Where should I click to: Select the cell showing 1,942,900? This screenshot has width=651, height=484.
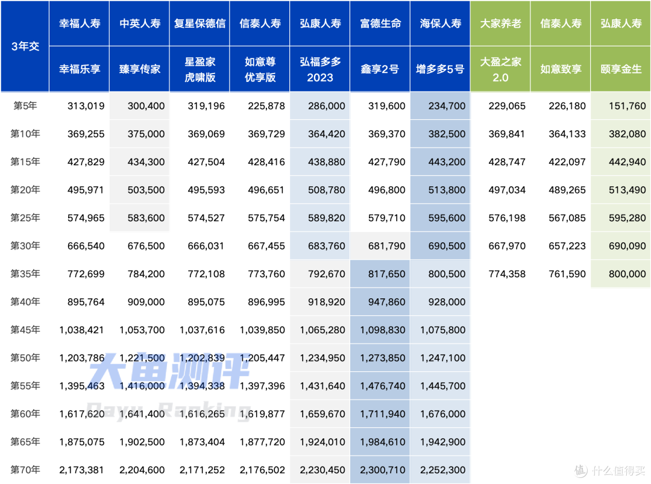[441, 442]
